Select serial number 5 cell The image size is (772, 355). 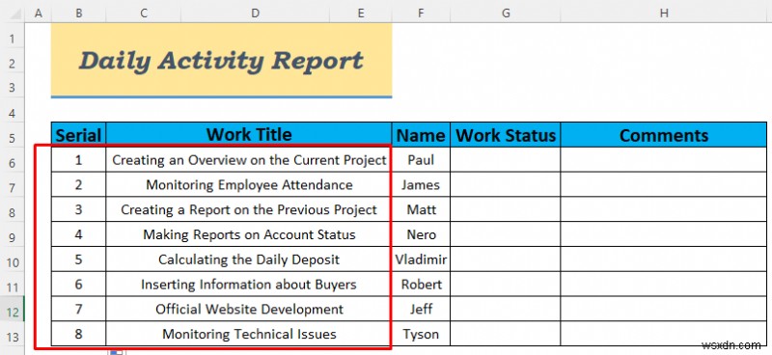78,259
